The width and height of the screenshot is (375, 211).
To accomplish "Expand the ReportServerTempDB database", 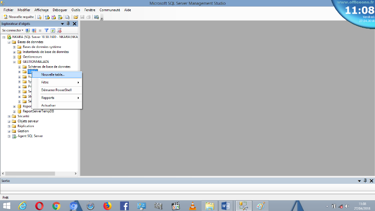I will pyautogui.click(x=14, y=112).
